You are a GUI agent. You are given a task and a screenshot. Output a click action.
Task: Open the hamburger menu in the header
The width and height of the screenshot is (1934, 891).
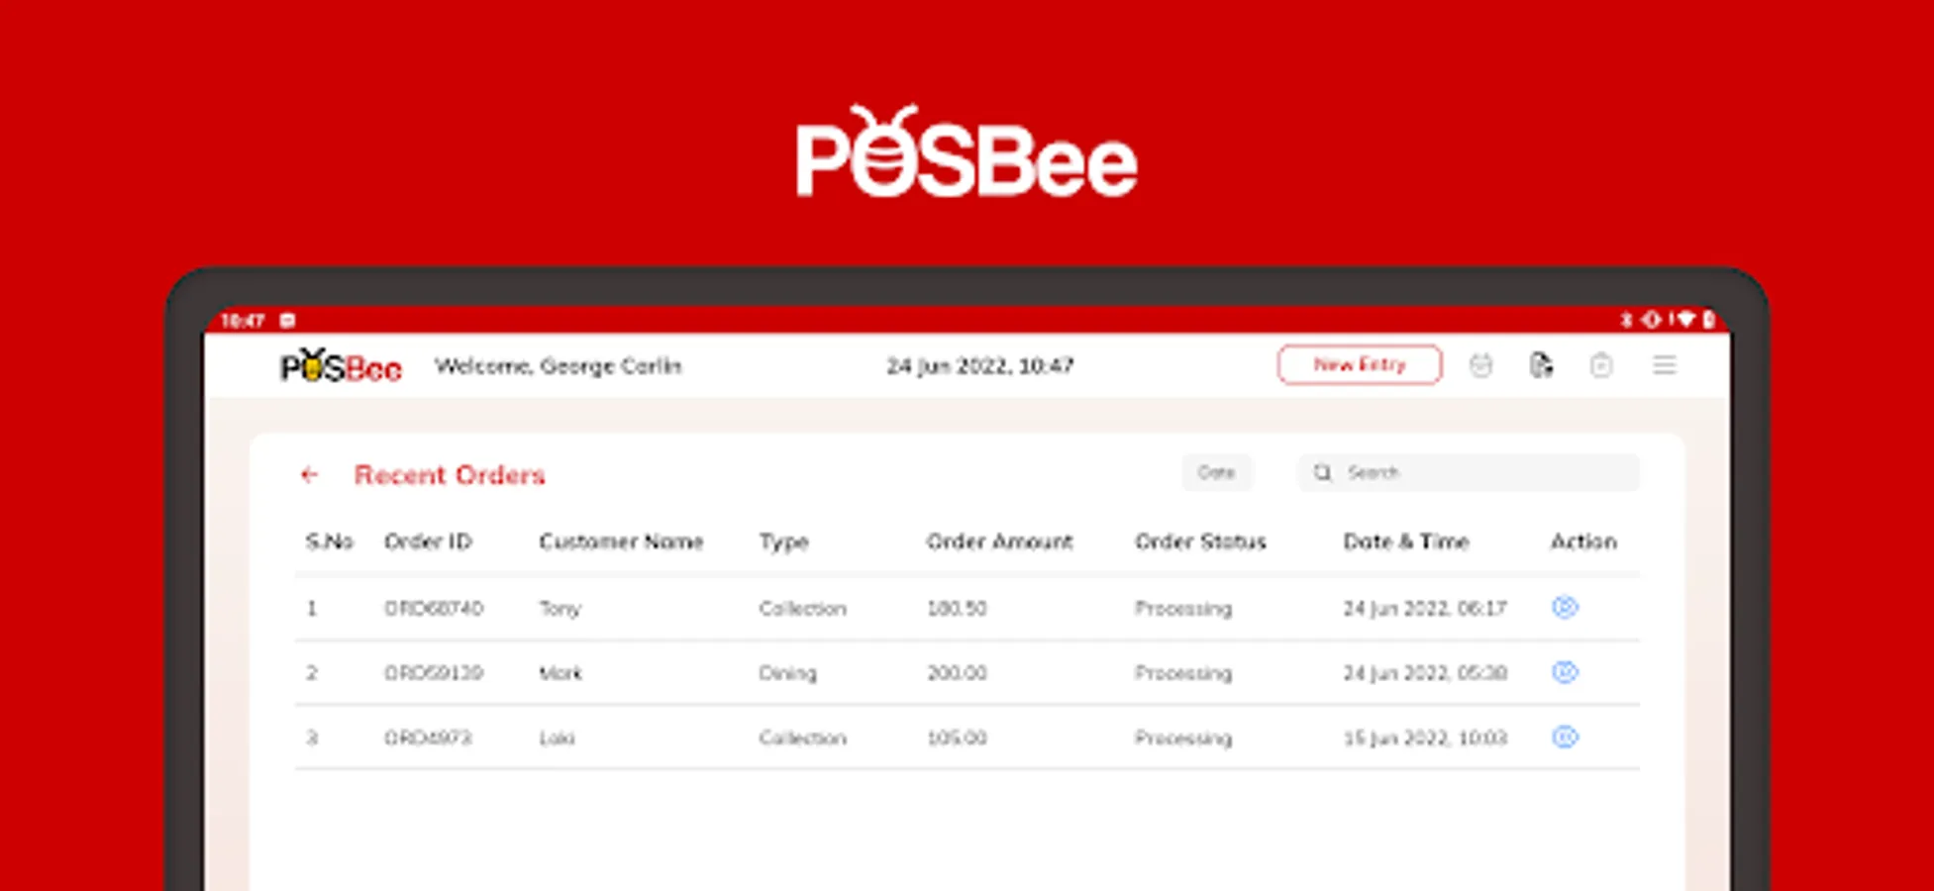pyautogui.click(x=1665, y=365)
